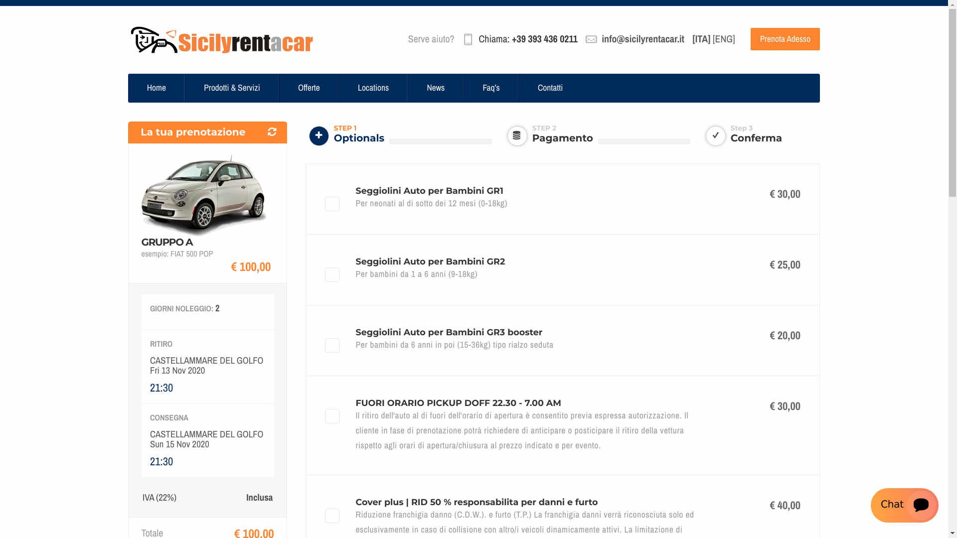Screen dimensions: 957x538
Task: Click the mobile phone icon near Chiama
Action: pyautogui.click(x=468, y=39)
